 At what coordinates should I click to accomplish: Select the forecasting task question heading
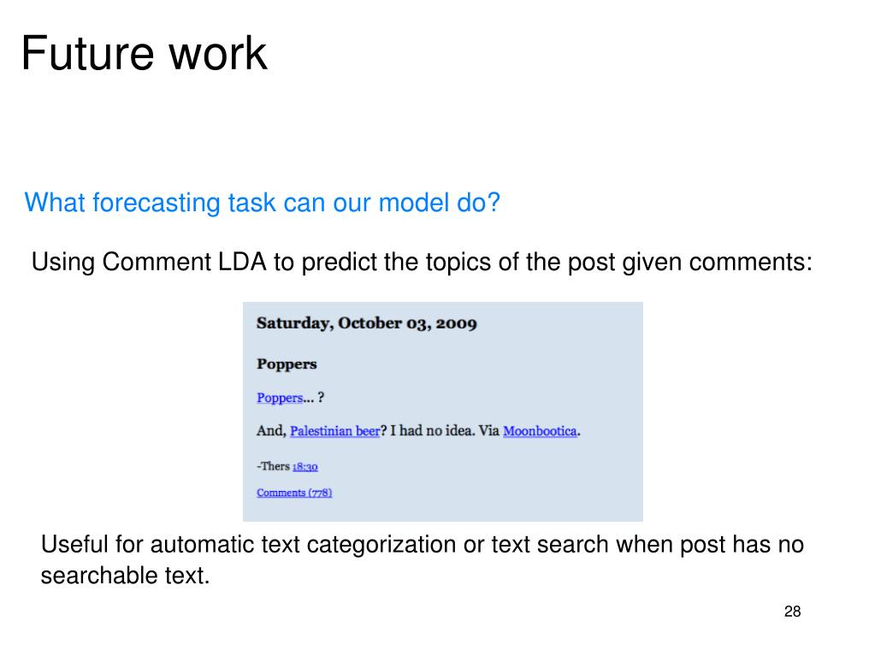point(262,203)
